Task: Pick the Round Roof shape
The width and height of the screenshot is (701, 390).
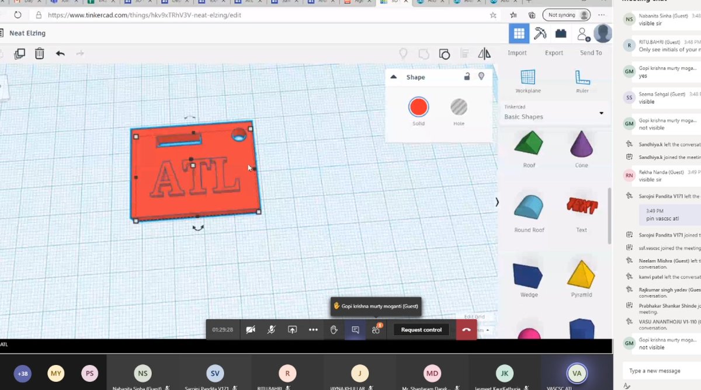Action: click(x=529, y=208)
